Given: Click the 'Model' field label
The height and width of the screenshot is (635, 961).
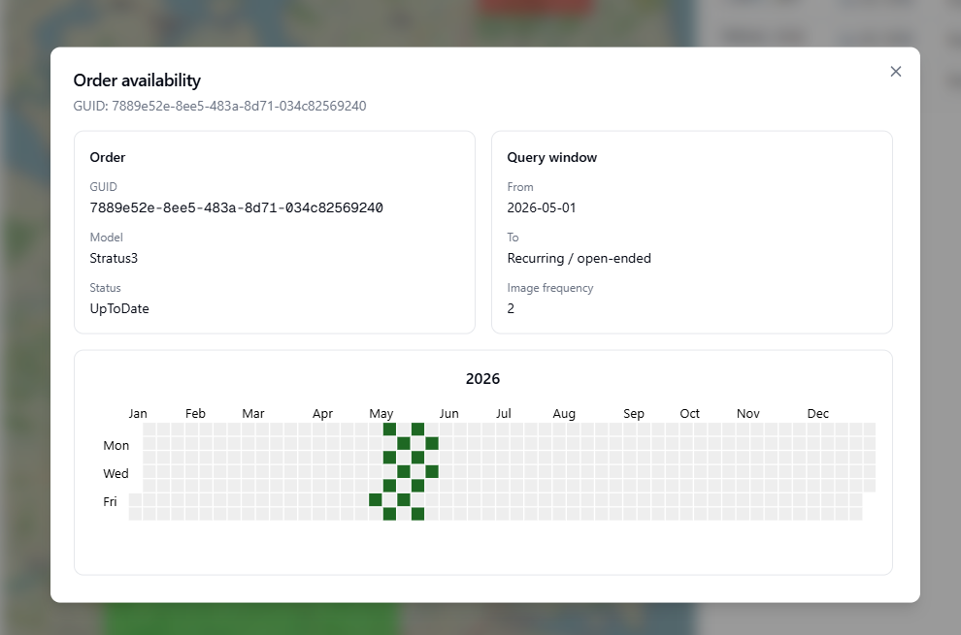Looking at the screenshot, I should click(106, 238).
